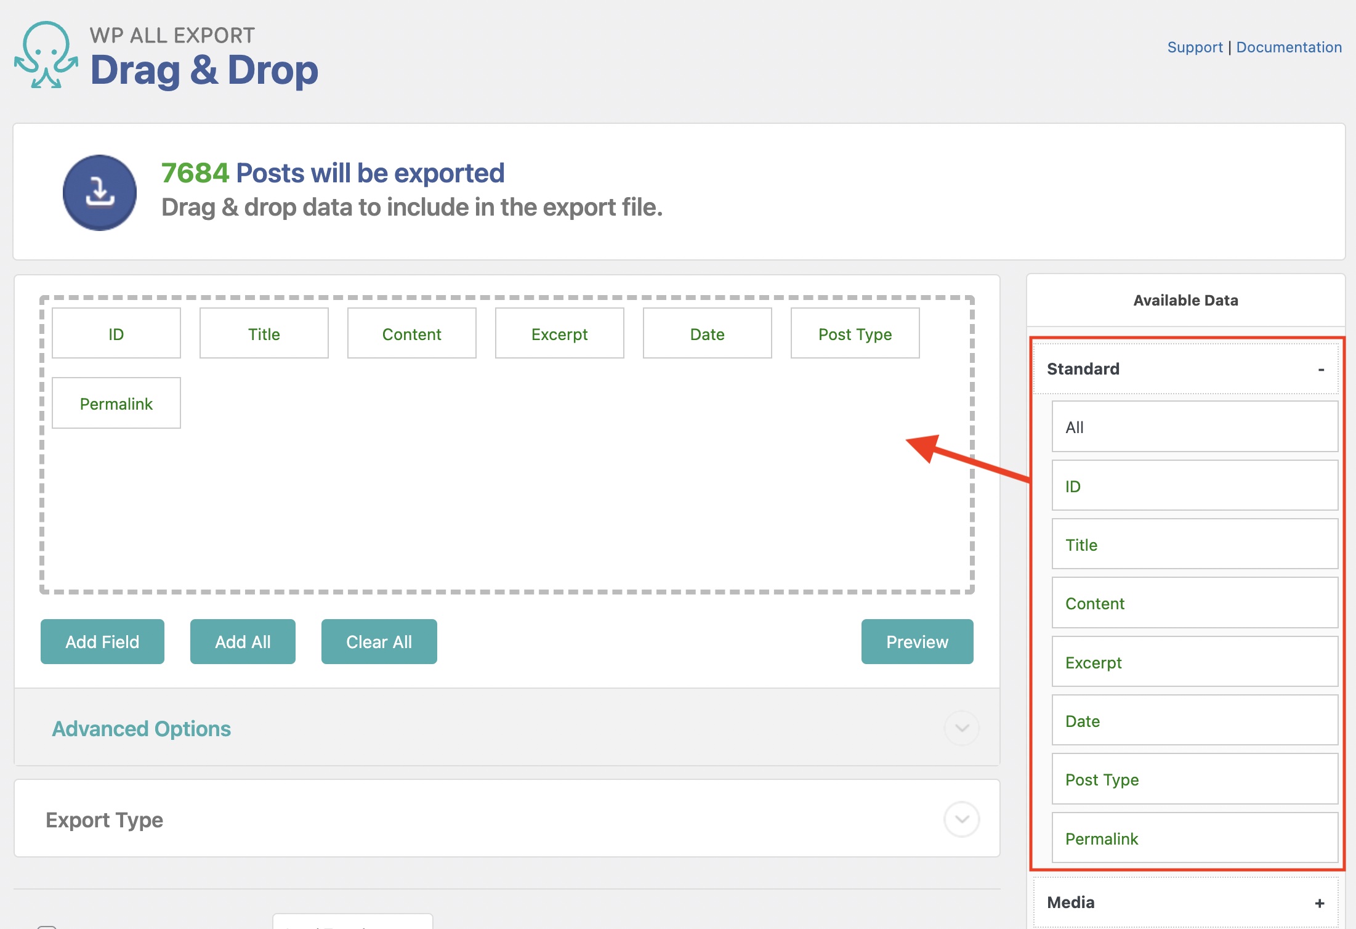This screenshot has width=1356, height=929.
Task: Click the Permalink field in export area
Action: point(116,404)
